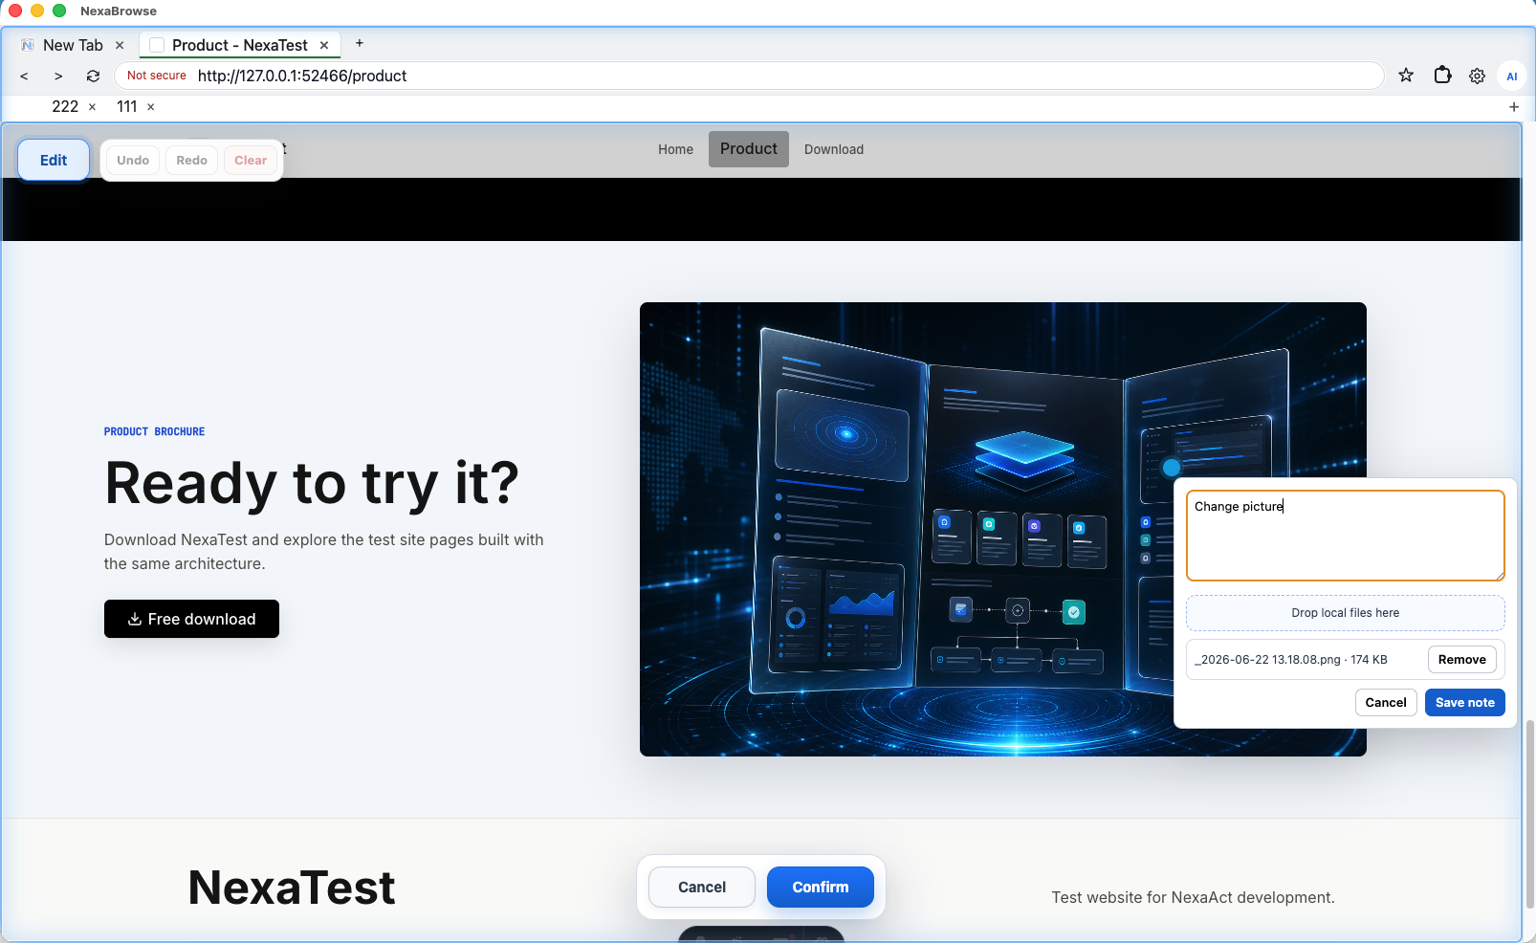
Task: Click the bottom Cancel button beside Confirm
Action: pos(702,888)
